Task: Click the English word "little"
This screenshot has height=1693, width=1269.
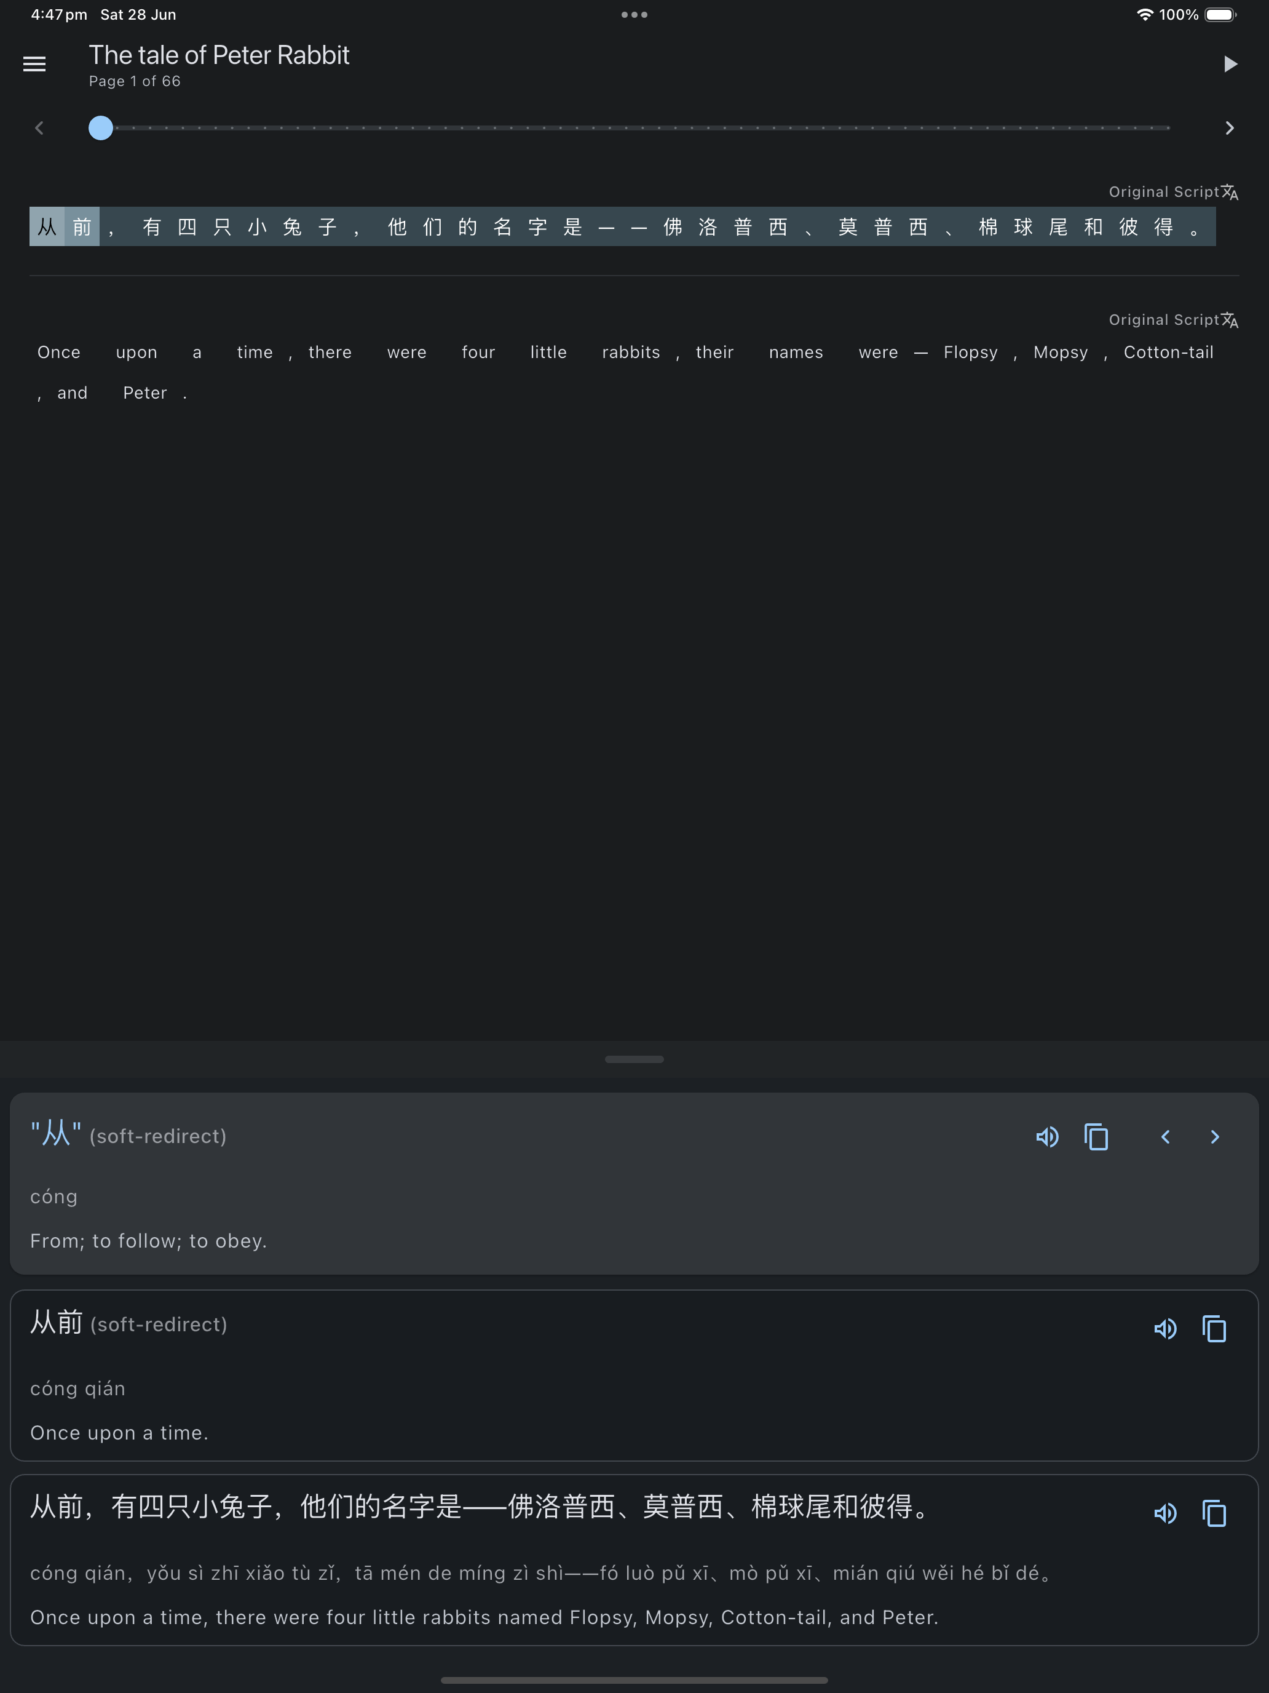Action: (x=548, y=352)
